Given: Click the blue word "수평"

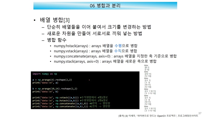Looking at the screenshot, I should 118,46.
